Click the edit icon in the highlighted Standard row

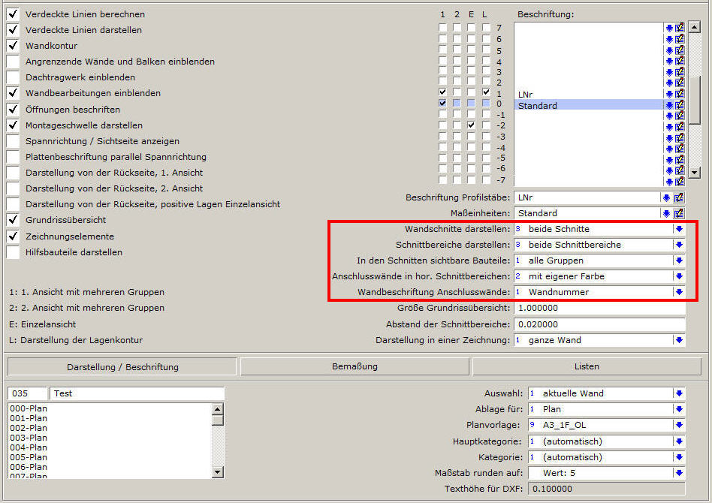(680, 105)
